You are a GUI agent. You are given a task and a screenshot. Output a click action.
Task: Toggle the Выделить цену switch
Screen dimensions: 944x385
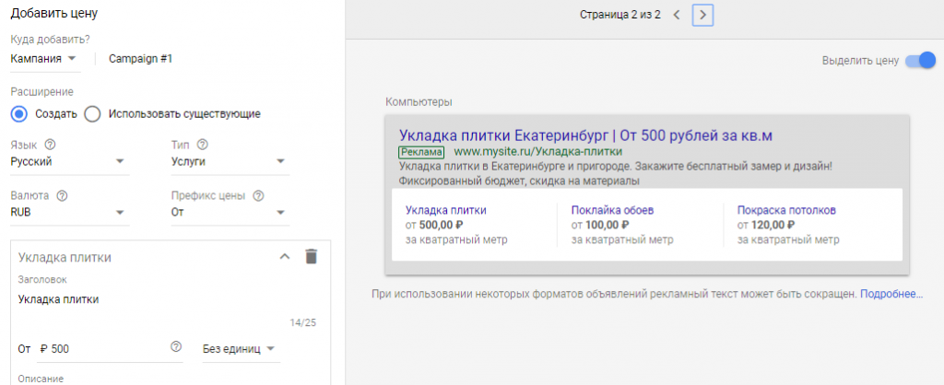coord(920,60)
